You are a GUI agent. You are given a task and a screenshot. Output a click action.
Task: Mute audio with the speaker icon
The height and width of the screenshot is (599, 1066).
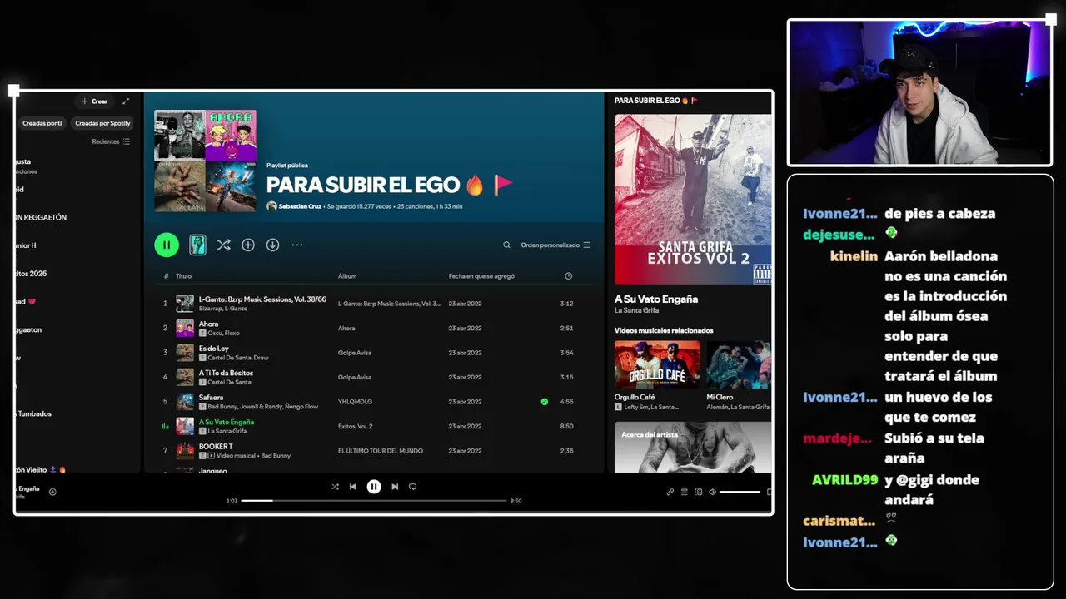click(x=712, y=492)
